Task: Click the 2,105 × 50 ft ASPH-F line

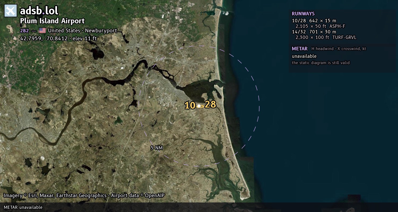Action: point(320,26)
